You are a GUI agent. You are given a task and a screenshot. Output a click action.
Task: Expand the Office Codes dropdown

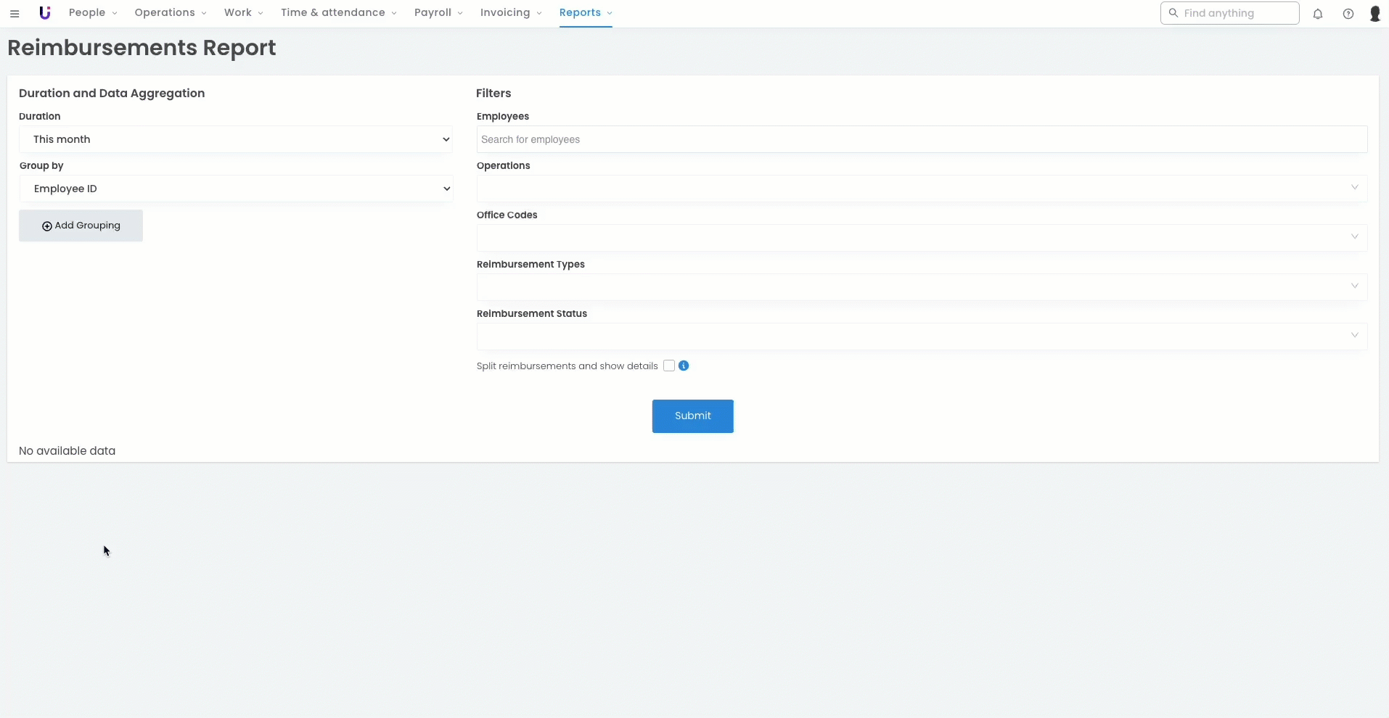(x=921, y=238)
